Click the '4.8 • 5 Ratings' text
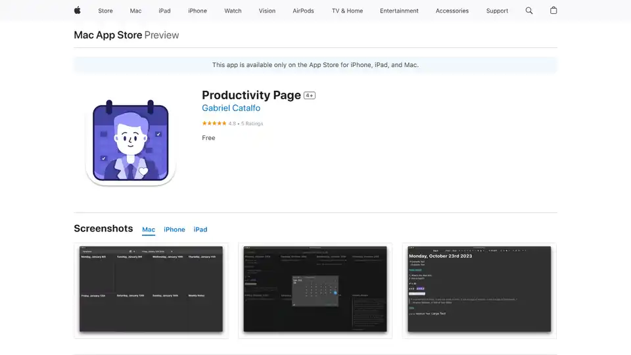 246,124
